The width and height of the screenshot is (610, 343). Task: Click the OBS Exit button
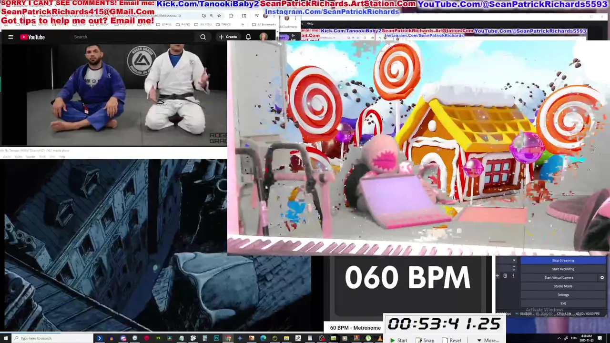(x=563, y=303)
